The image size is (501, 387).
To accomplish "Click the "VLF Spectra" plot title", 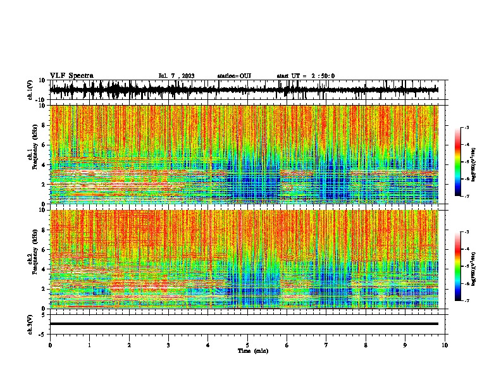I will pyautogui.click(x=71, y=76).
